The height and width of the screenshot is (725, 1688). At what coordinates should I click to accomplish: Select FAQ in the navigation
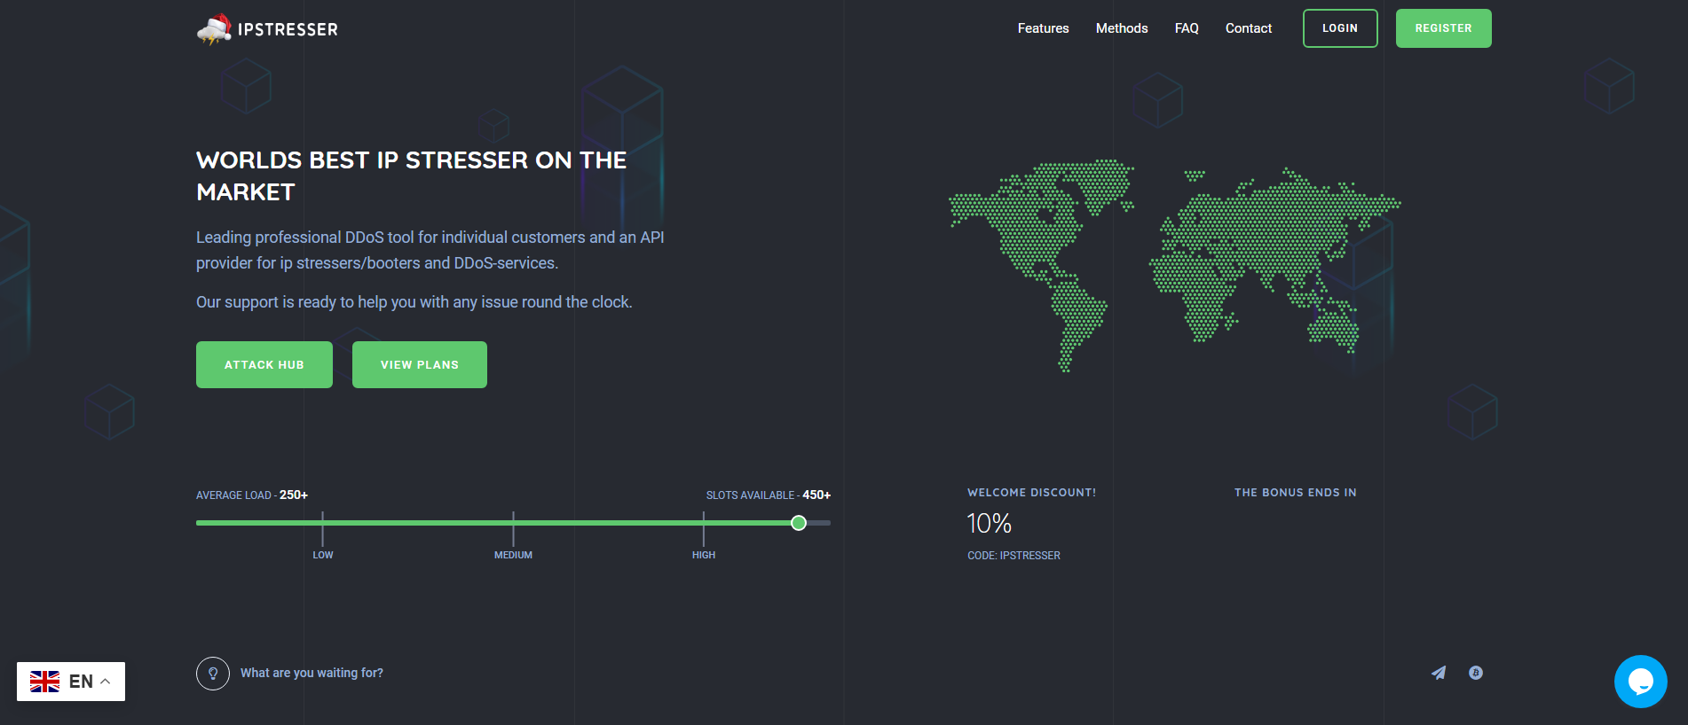[x=1187, y=28]
